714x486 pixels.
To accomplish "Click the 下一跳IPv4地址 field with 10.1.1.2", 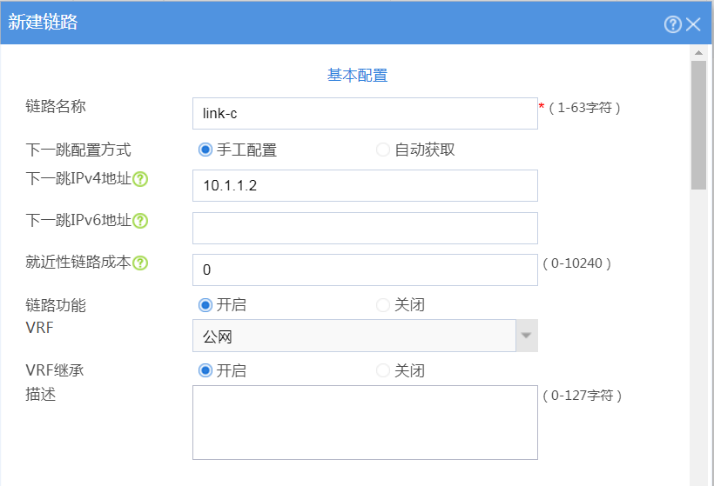I will pyautogui.click(x=365, y=185).
